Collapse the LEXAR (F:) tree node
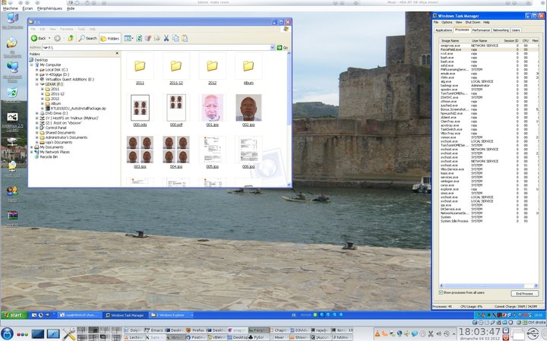547x341 pixels. pos(36,84)
